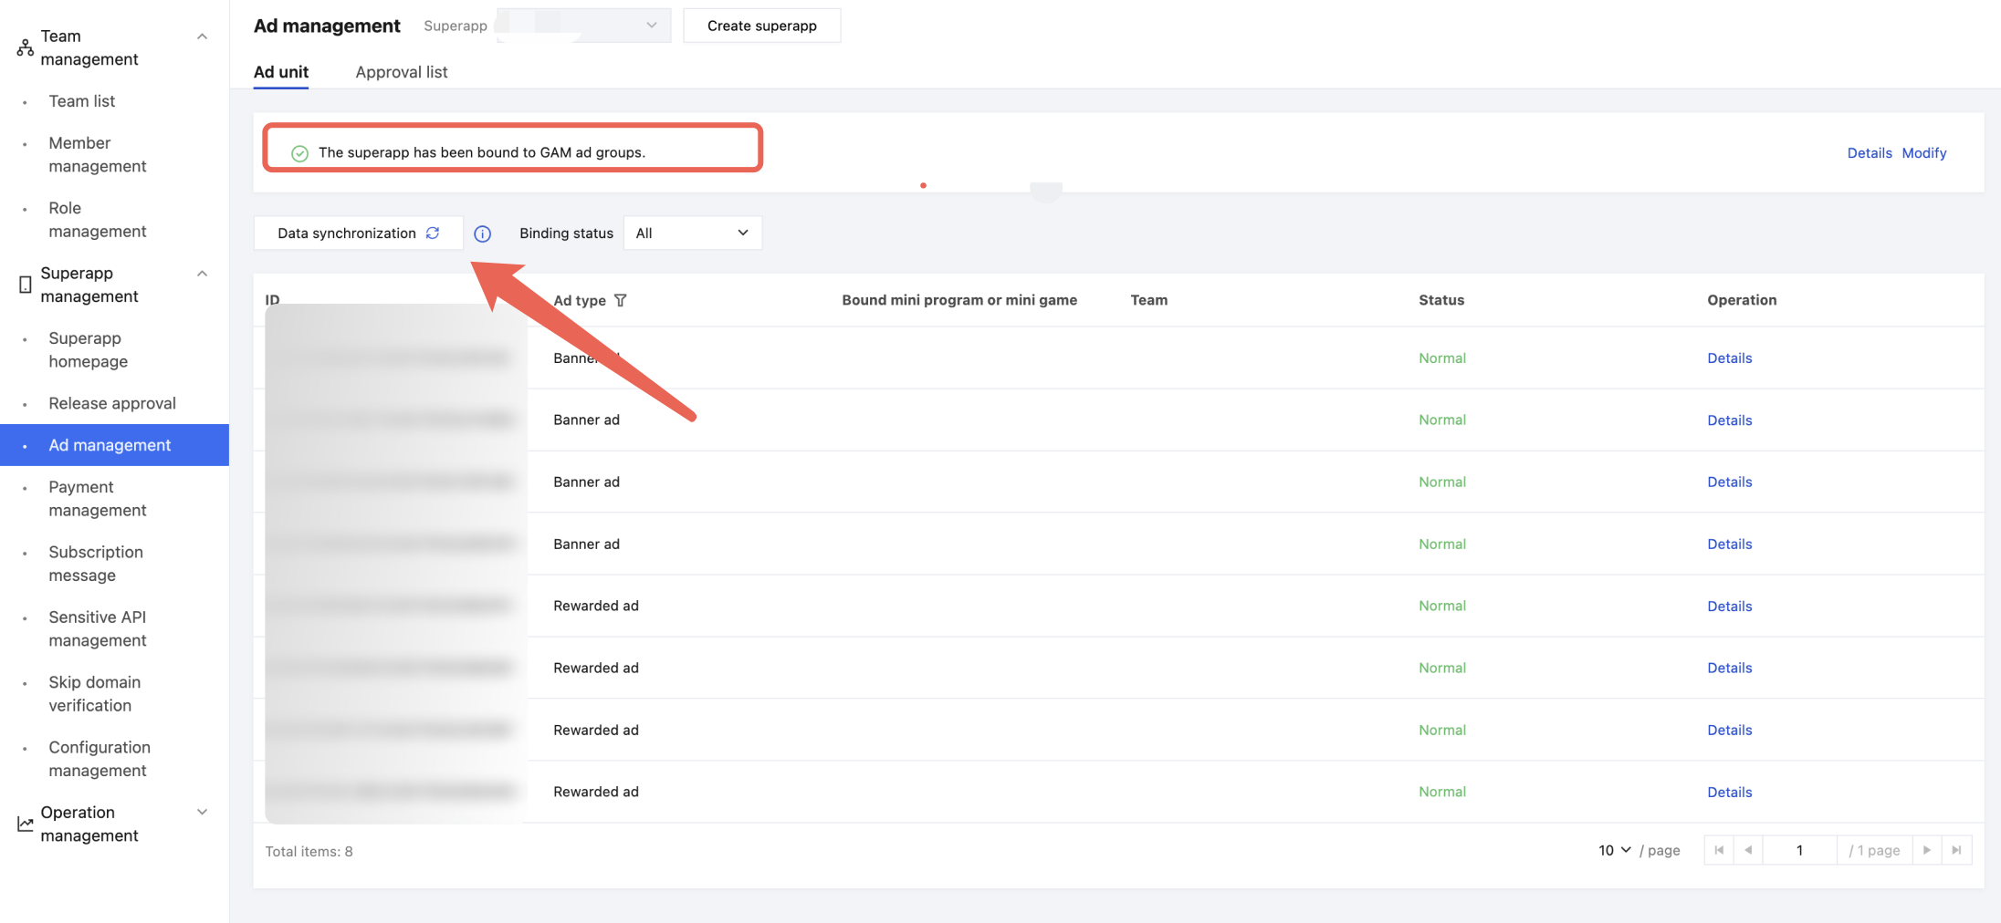The image size is (2001, 923).
Task: Click the Modify link for GAM binding
Action: tap(1924, 153)
